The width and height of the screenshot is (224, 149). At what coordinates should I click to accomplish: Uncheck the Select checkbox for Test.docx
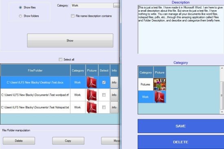[x=104, y=82]
